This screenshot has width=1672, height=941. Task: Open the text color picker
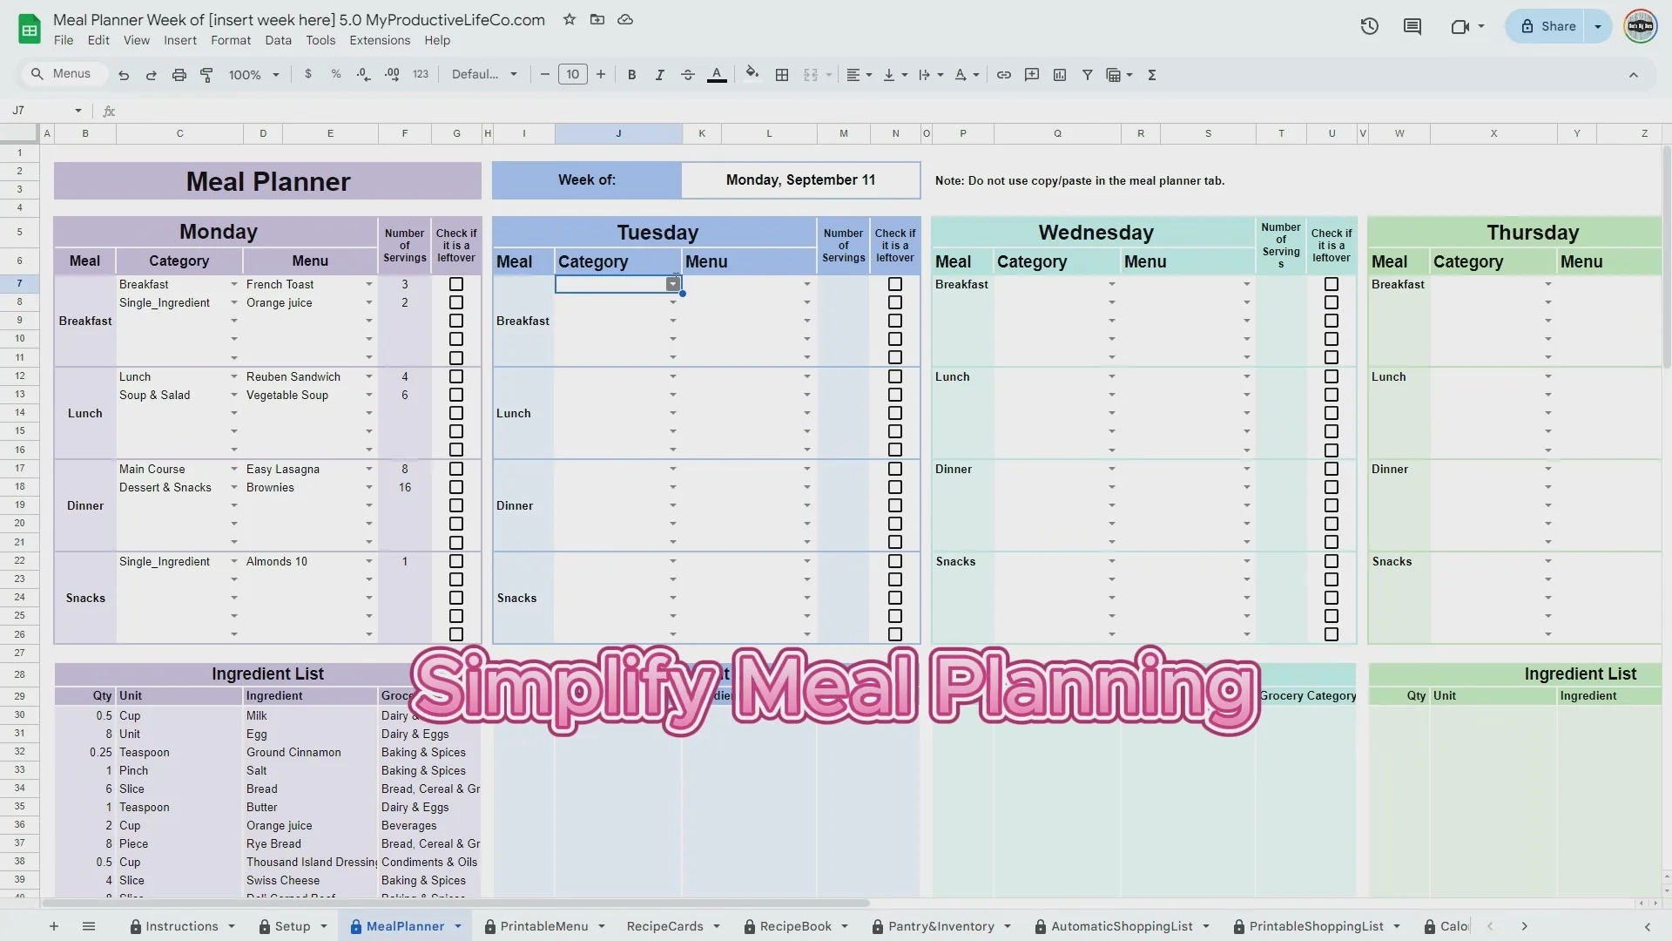click(x=716, y=75)
